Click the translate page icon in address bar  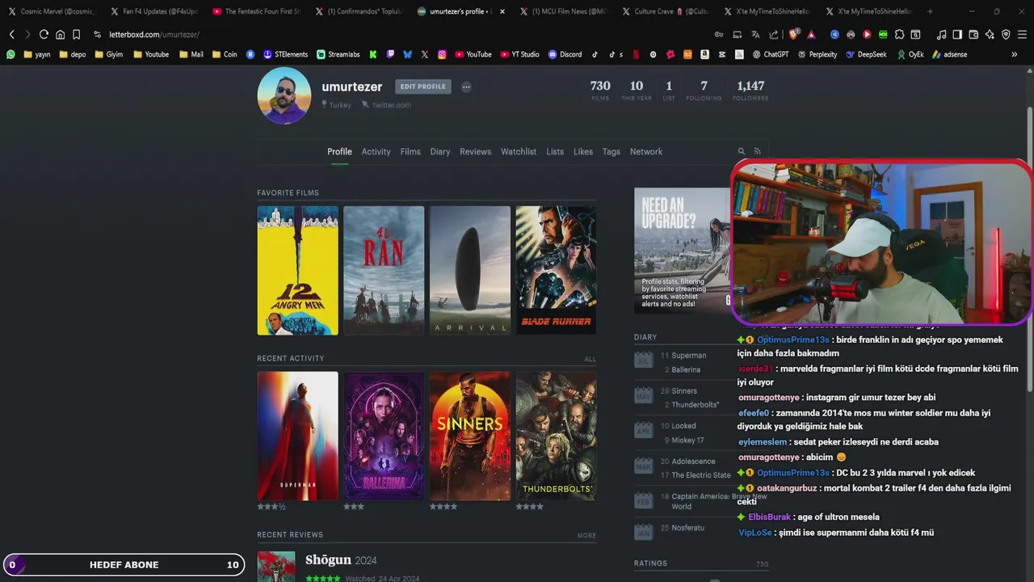click(755, 35)
